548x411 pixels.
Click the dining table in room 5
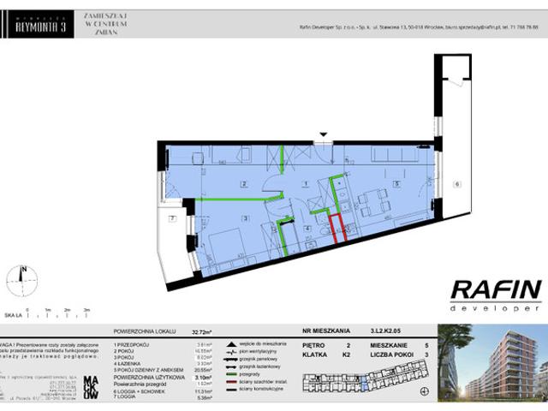point(373,203)
